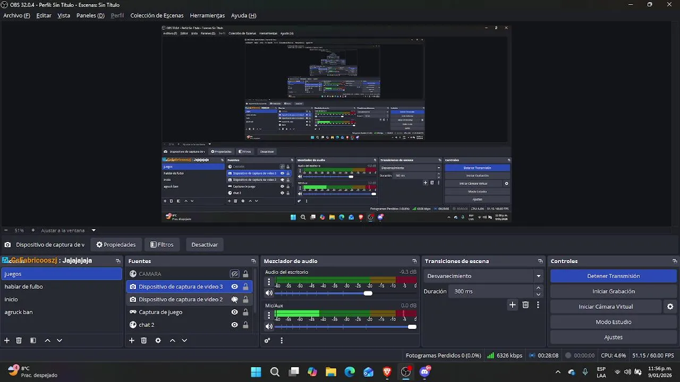Open Audio del escritorio options dots

[269, 282]
